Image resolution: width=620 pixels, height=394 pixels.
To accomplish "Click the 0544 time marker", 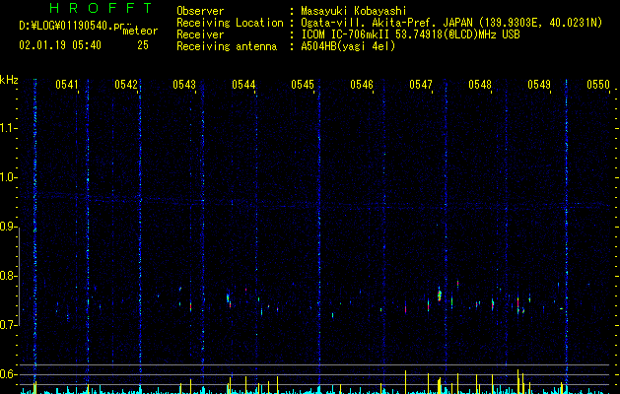I will (x=243, y=85).
